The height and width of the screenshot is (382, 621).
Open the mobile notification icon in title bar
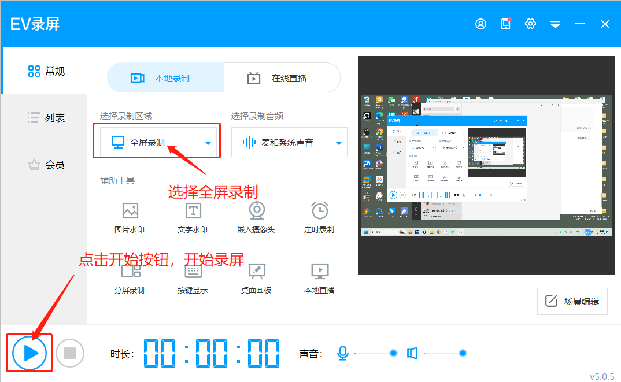[506, 24]
